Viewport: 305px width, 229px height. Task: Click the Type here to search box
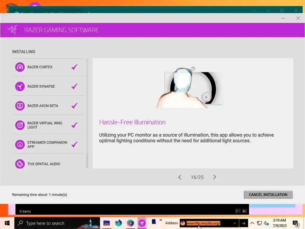(x=57, y=223)
